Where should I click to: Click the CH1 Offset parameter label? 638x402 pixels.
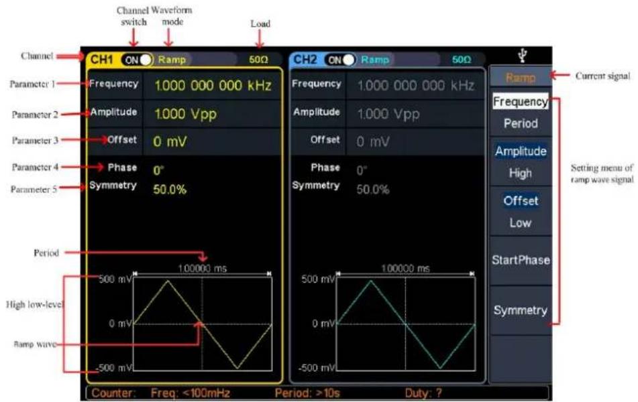tap(121, 139)
